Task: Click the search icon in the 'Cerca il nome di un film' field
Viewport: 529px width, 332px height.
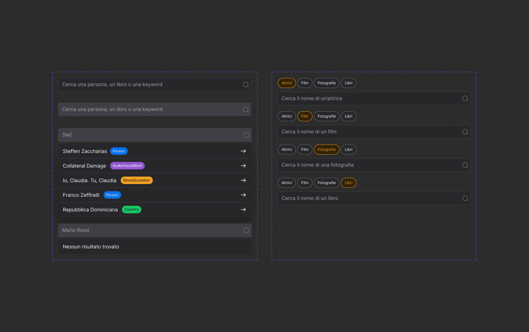Action: (x=465, y=132)
